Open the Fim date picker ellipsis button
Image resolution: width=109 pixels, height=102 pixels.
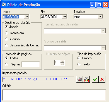65,16
